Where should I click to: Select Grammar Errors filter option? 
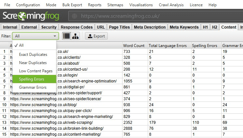click(34, 87)
